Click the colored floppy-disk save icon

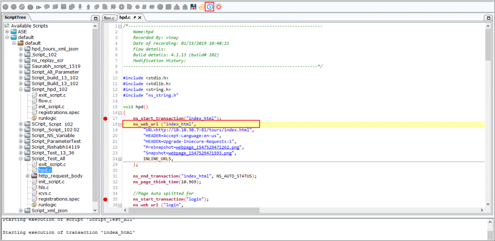click(x=193, y=7)
